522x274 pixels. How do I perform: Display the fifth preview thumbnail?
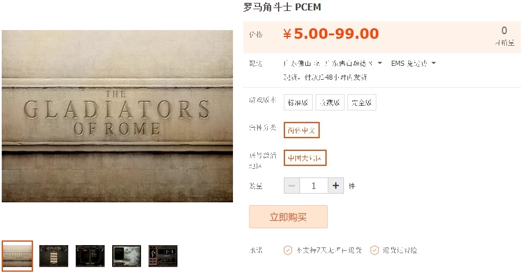[163, 256]
